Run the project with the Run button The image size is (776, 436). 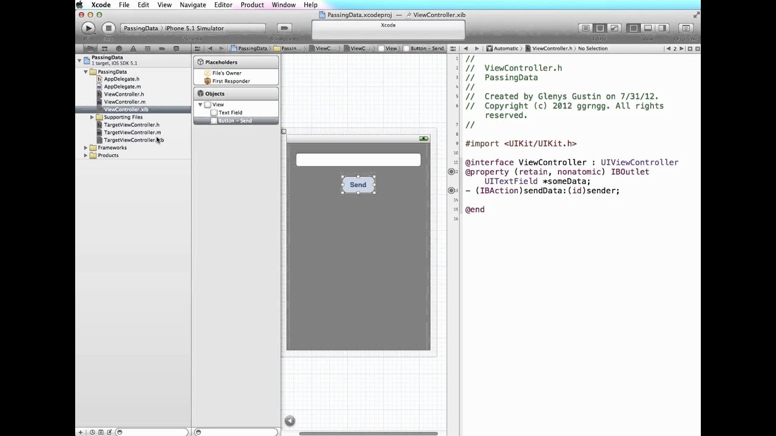88,28
